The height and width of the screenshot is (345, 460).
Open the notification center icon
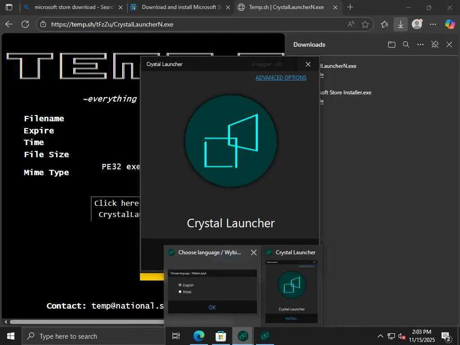point(446,336)
